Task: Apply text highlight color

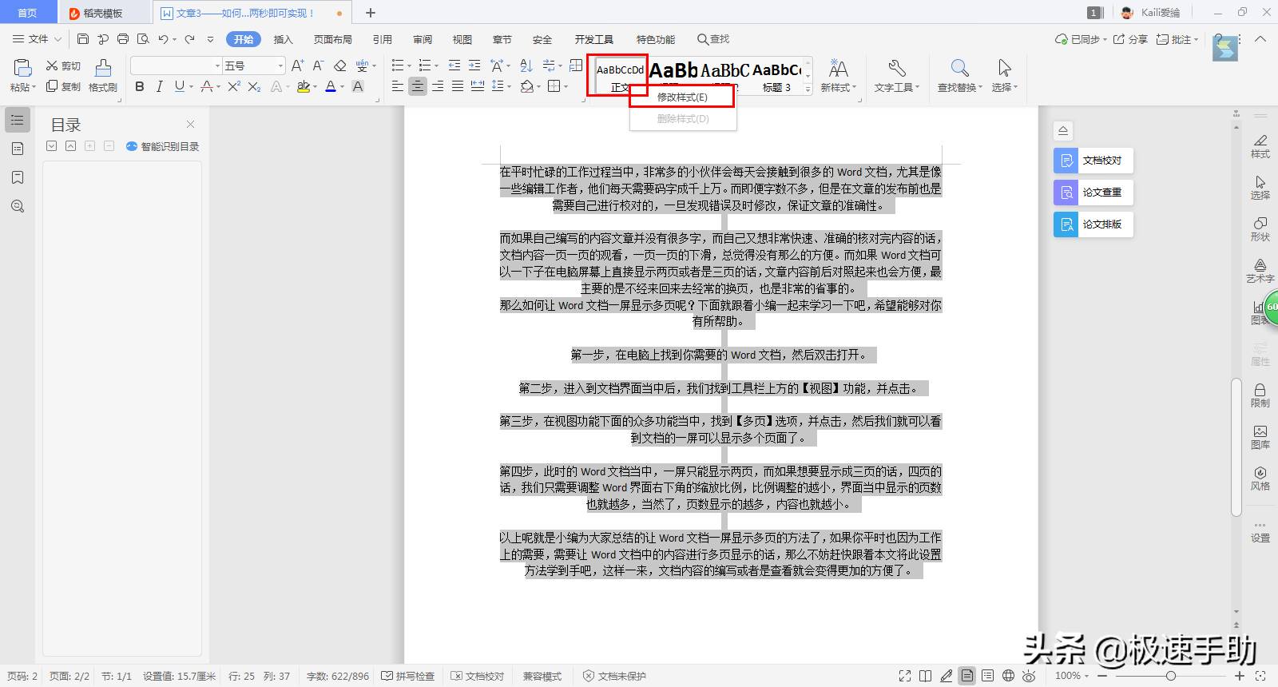Action: [x=303, y=86]
